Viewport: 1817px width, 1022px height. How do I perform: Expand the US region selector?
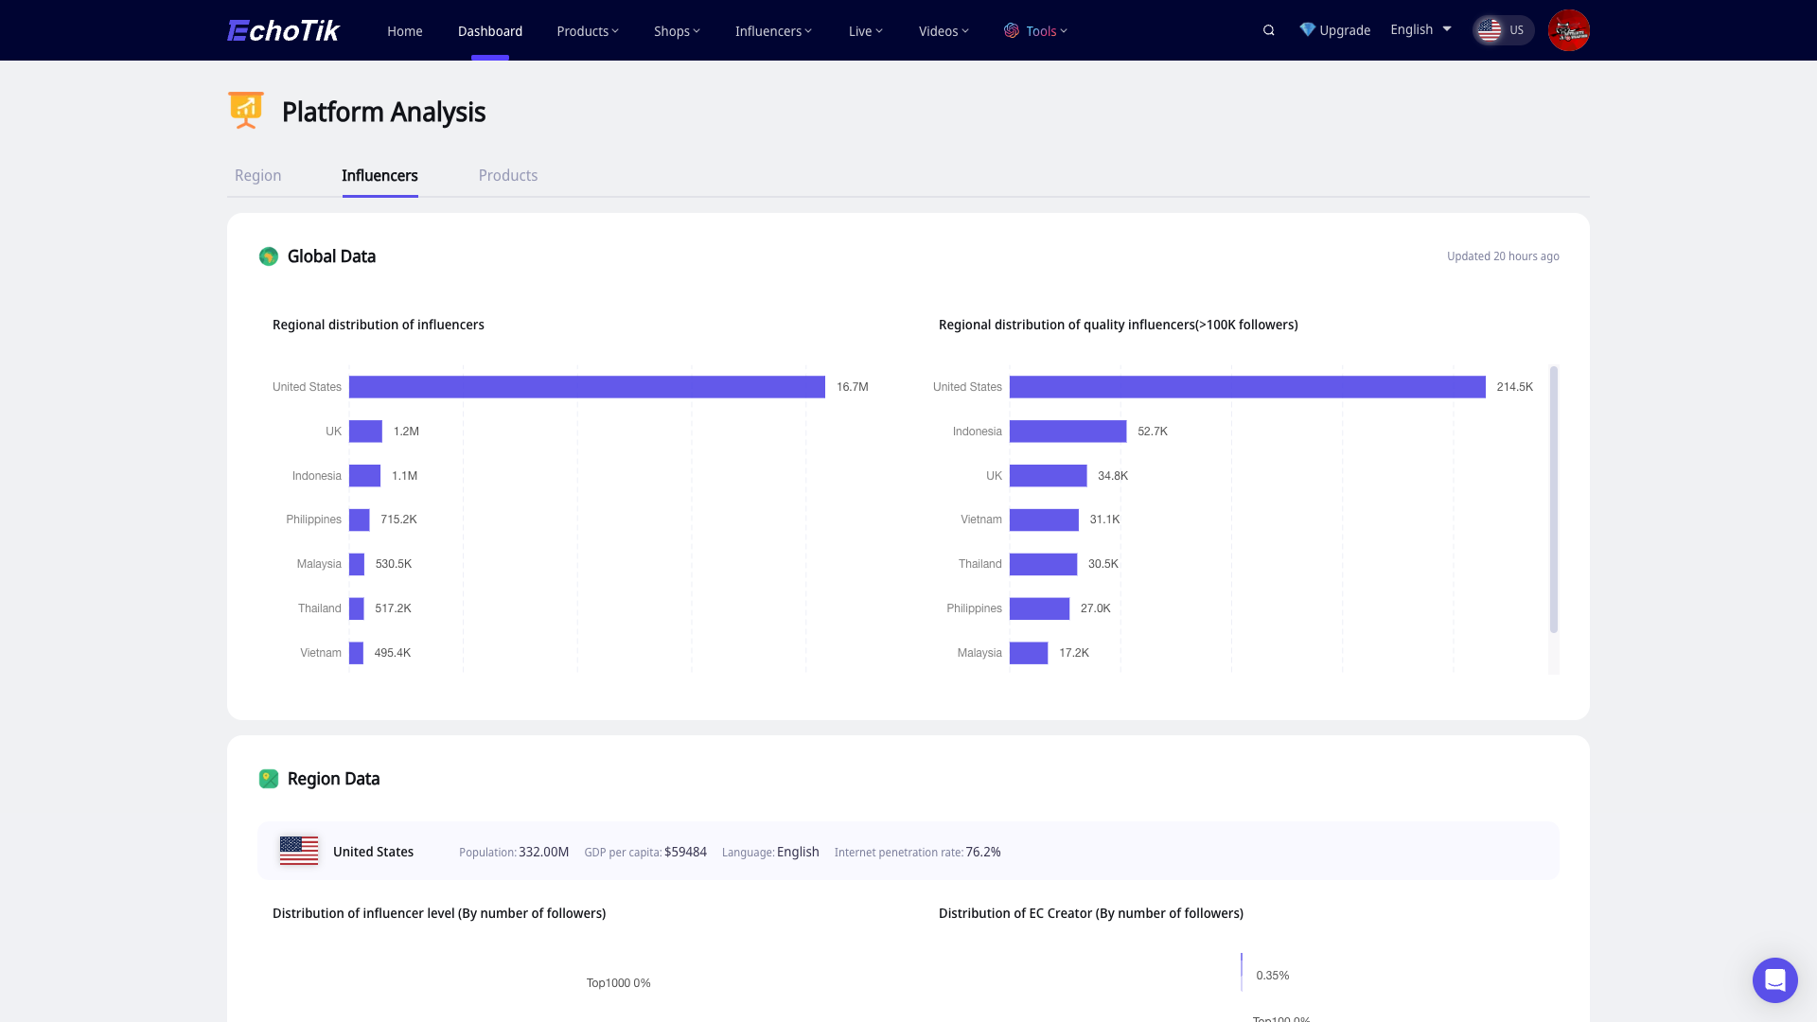1503,29
